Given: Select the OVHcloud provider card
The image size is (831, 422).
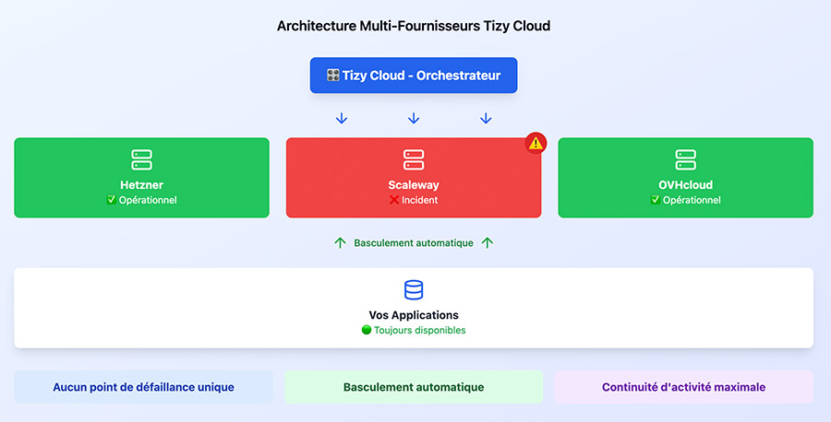Looking at the screenshot, I should (685, 178).
